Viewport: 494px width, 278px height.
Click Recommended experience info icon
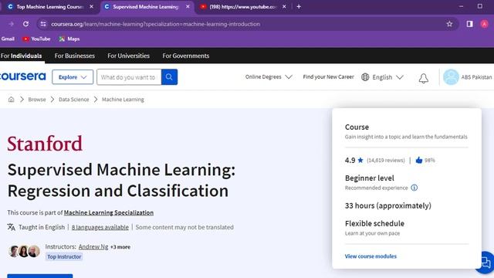(x=414, y=188)
